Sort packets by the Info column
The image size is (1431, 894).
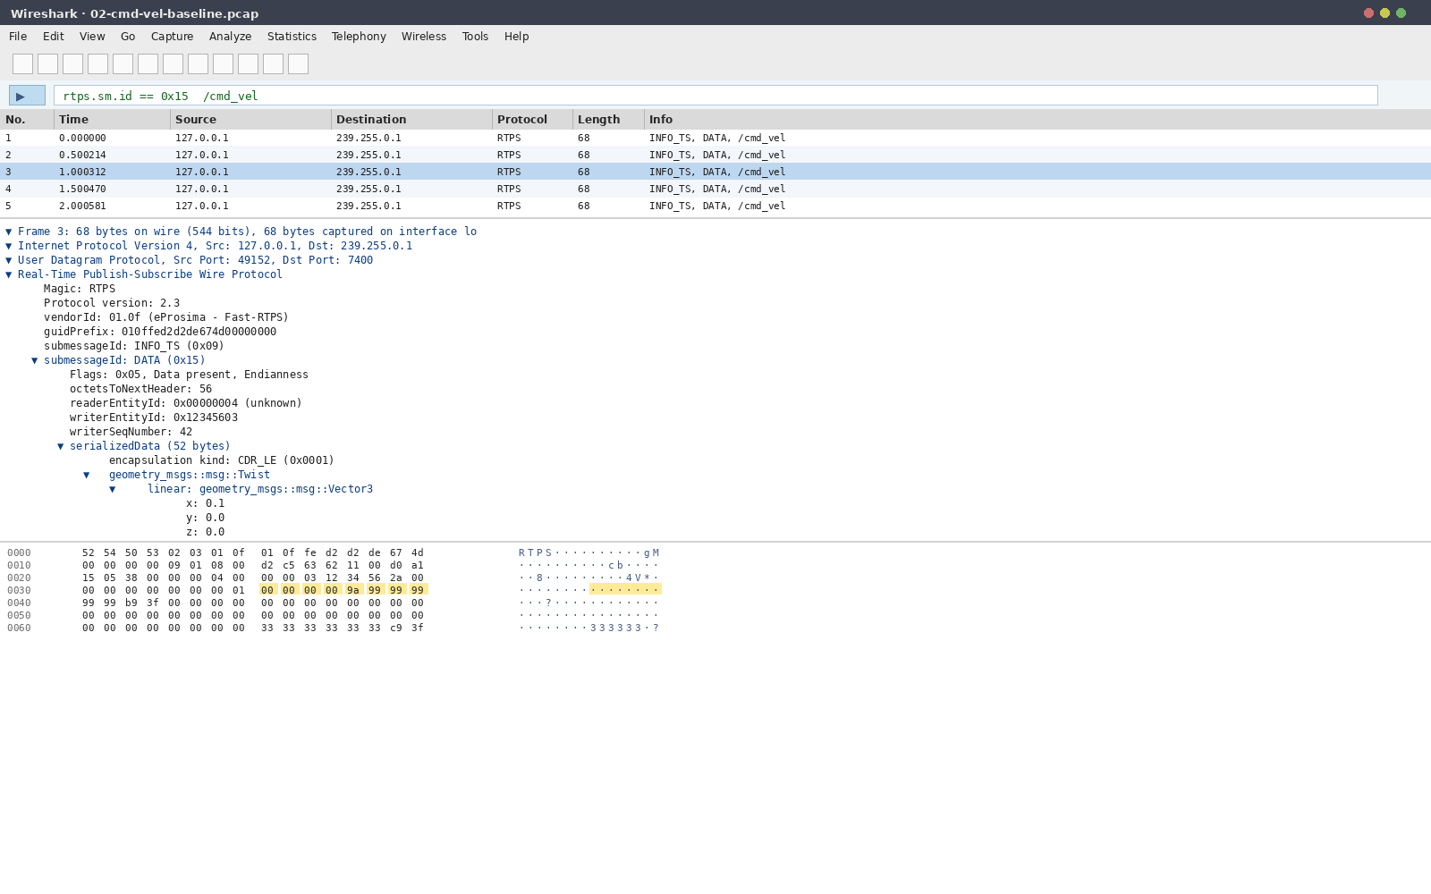point(1037,120)
